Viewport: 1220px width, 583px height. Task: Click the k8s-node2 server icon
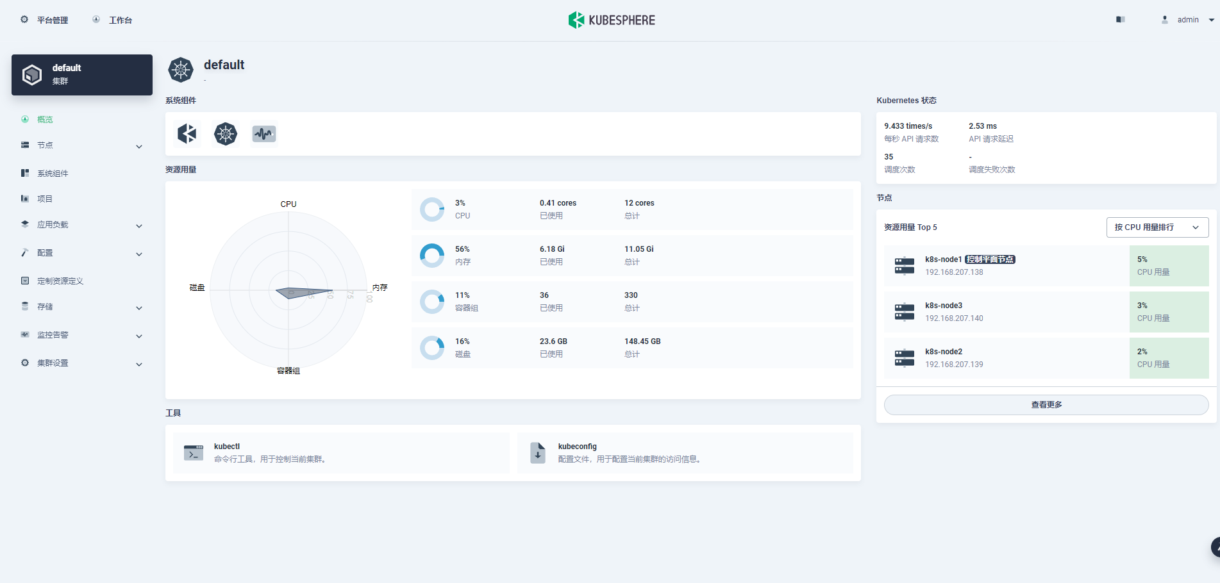click(905, 357)
